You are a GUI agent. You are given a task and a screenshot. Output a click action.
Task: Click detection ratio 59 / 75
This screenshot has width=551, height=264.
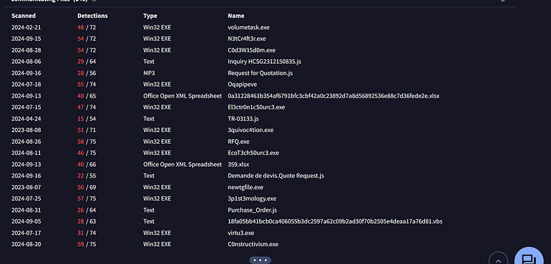coord(87,244)
